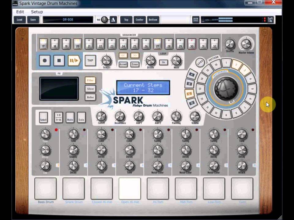Select the Roller FX mode
The height and width of the screenshot is (220, 294).
pos(90,97)
